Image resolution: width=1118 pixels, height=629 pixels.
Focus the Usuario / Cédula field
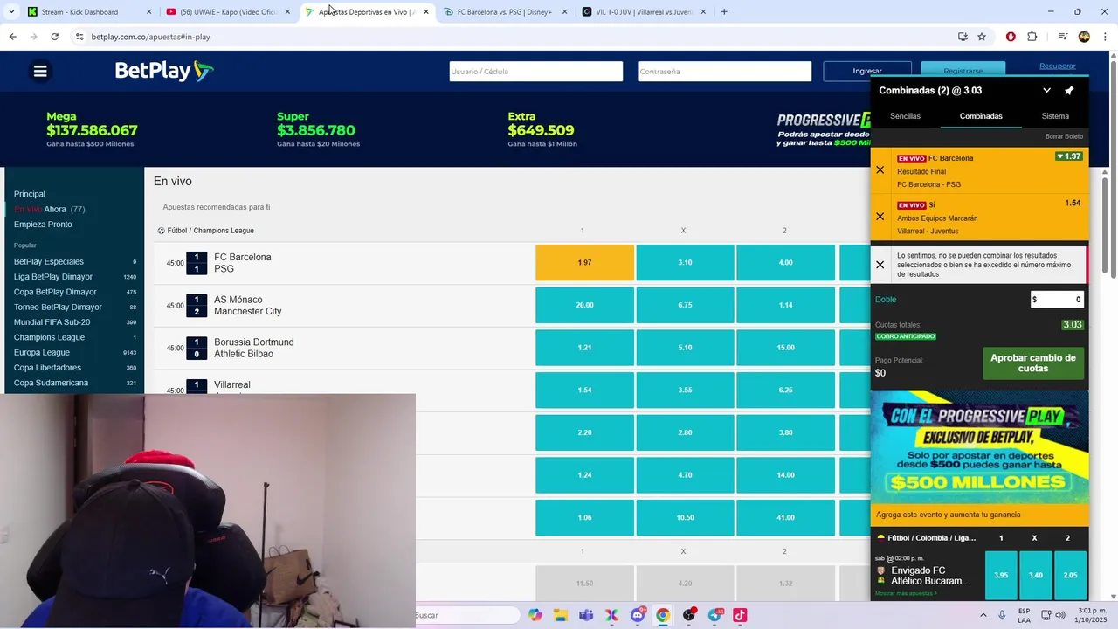pyautogui.click(x=536, y=72)
